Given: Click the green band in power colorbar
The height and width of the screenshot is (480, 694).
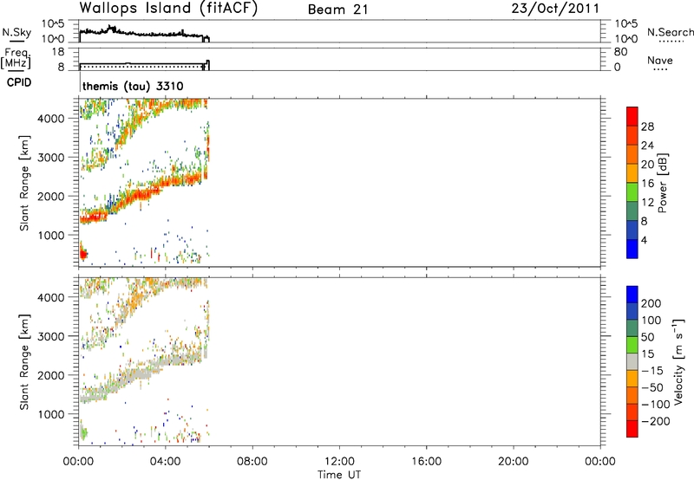Looking at the screenshot, I should point(632,191).
